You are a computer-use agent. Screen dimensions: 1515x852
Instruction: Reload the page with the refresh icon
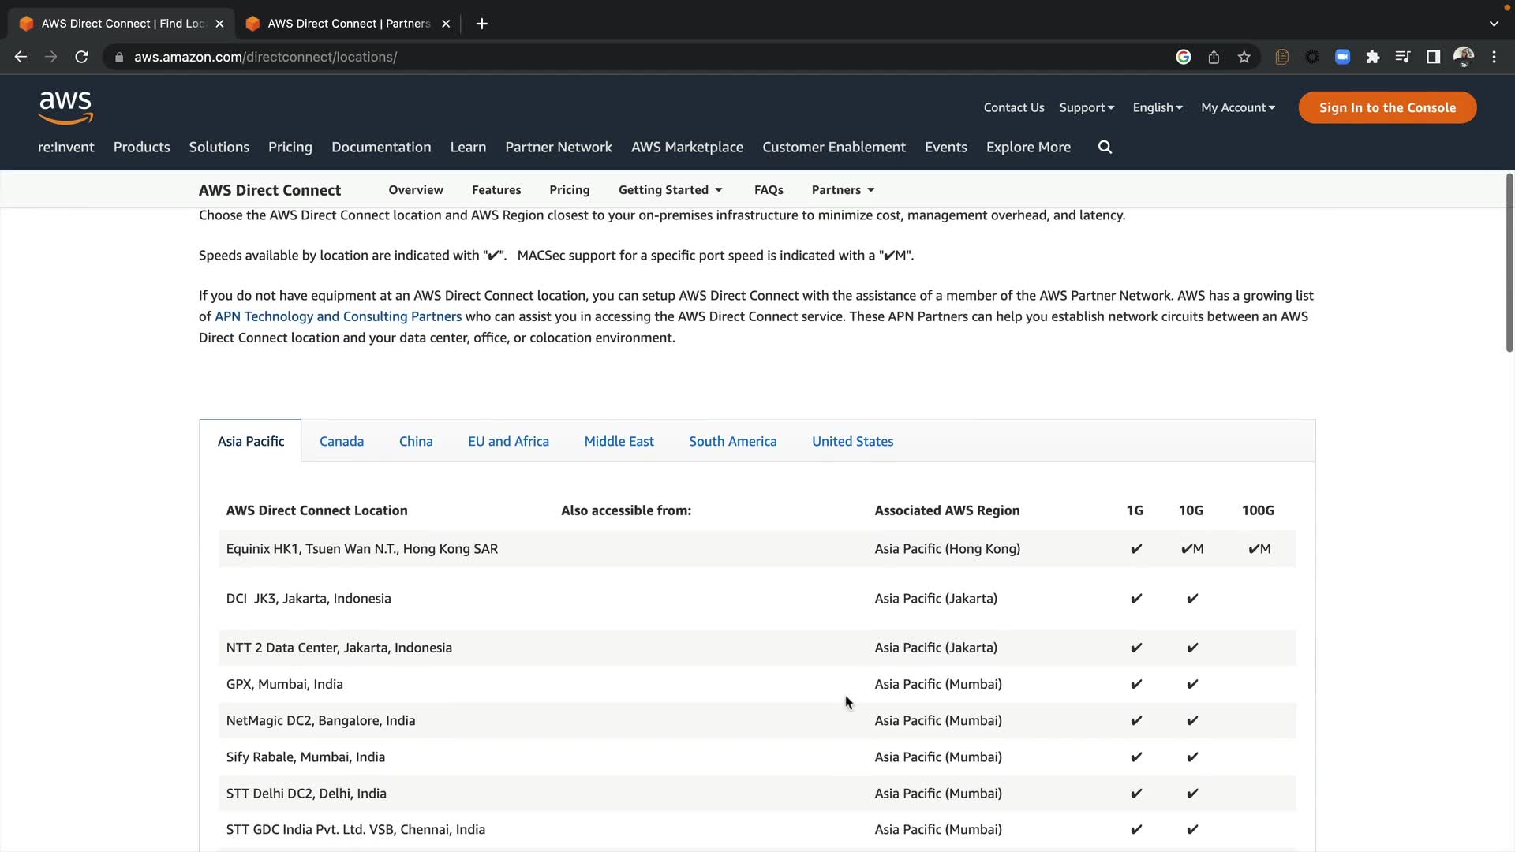point(81,57)
